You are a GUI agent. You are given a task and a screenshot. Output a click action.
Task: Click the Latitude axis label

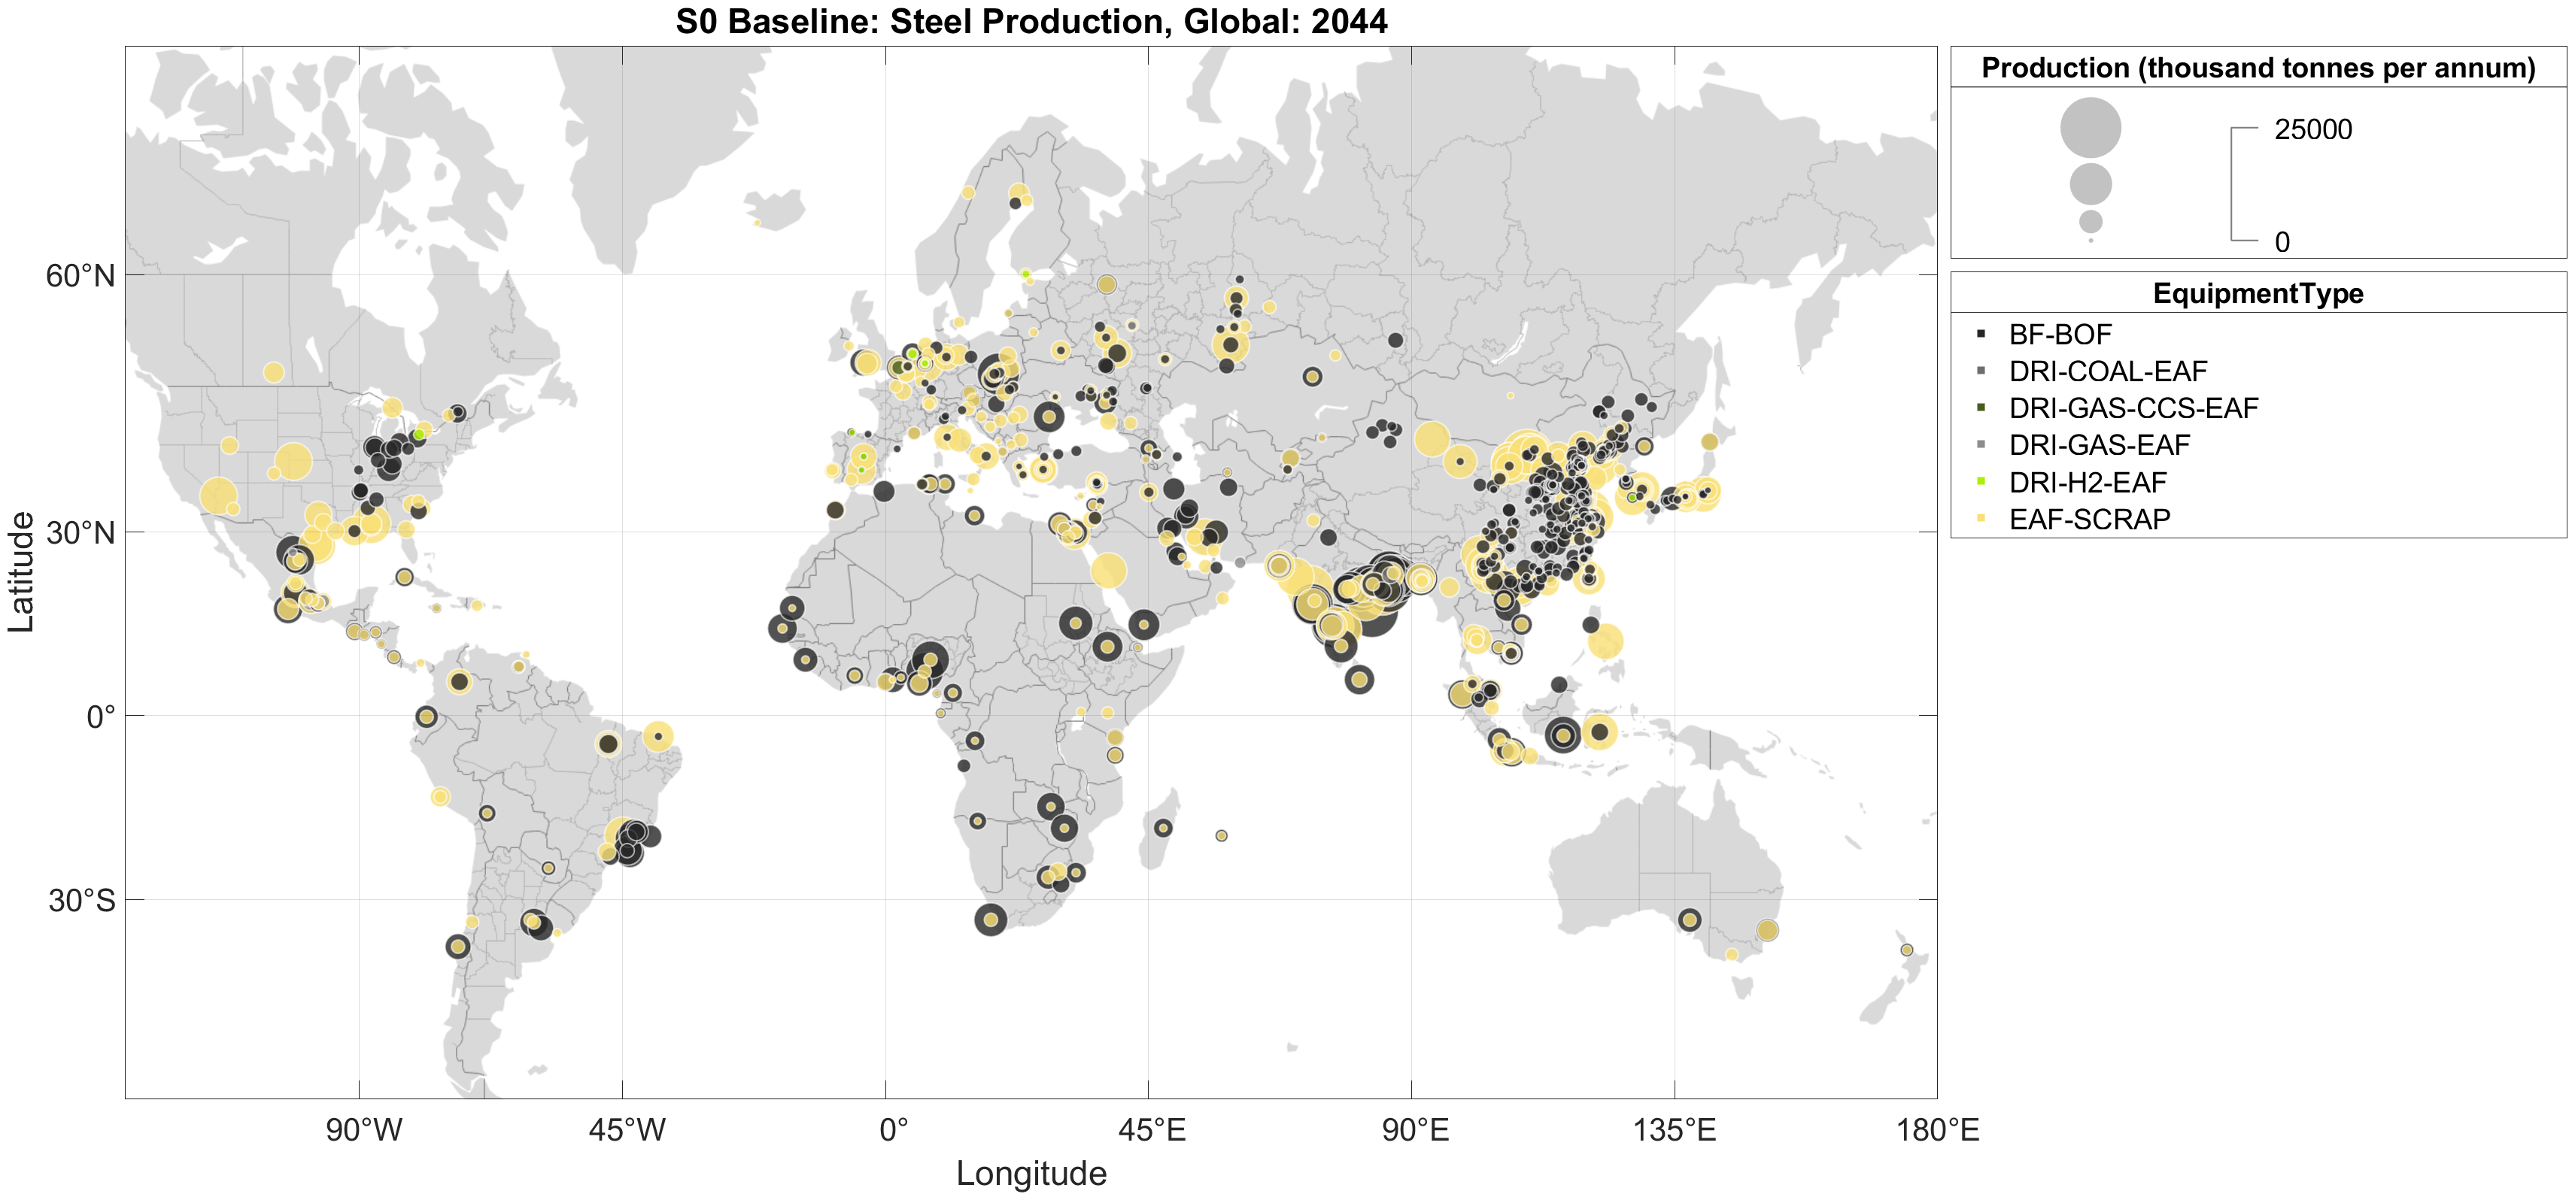click(21, 571)
